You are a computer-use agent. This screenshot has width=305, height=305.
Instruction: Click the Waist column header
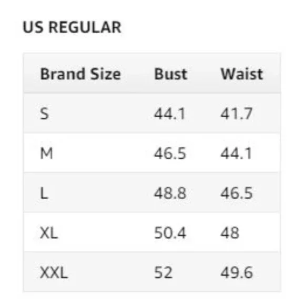pyautogui.click(x=242, y=74)
